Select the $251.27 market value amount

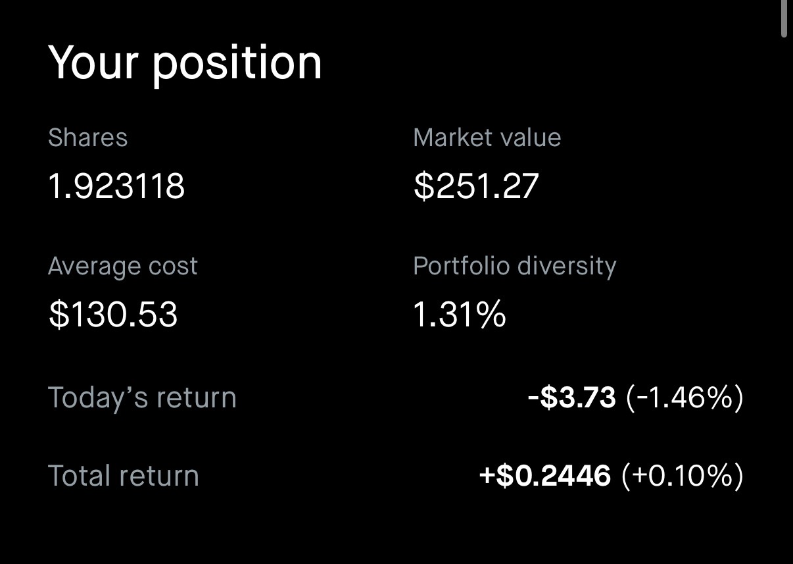pos(476,186)
